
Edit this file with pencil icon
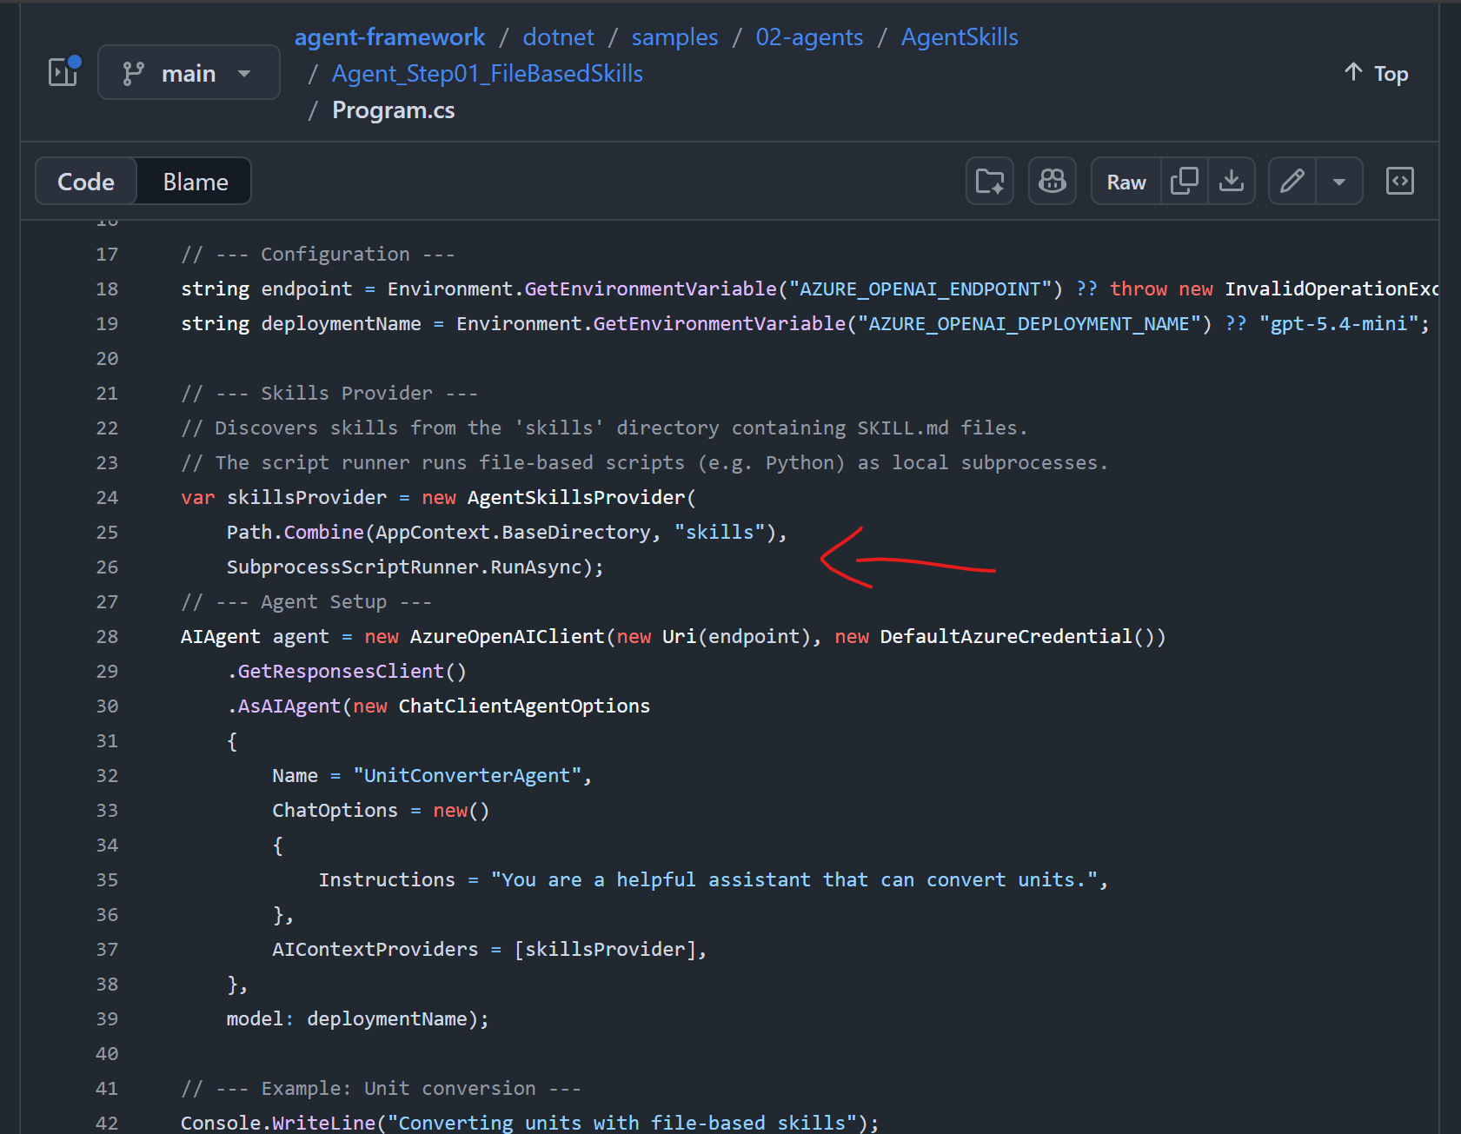(x=1292, y=181)
